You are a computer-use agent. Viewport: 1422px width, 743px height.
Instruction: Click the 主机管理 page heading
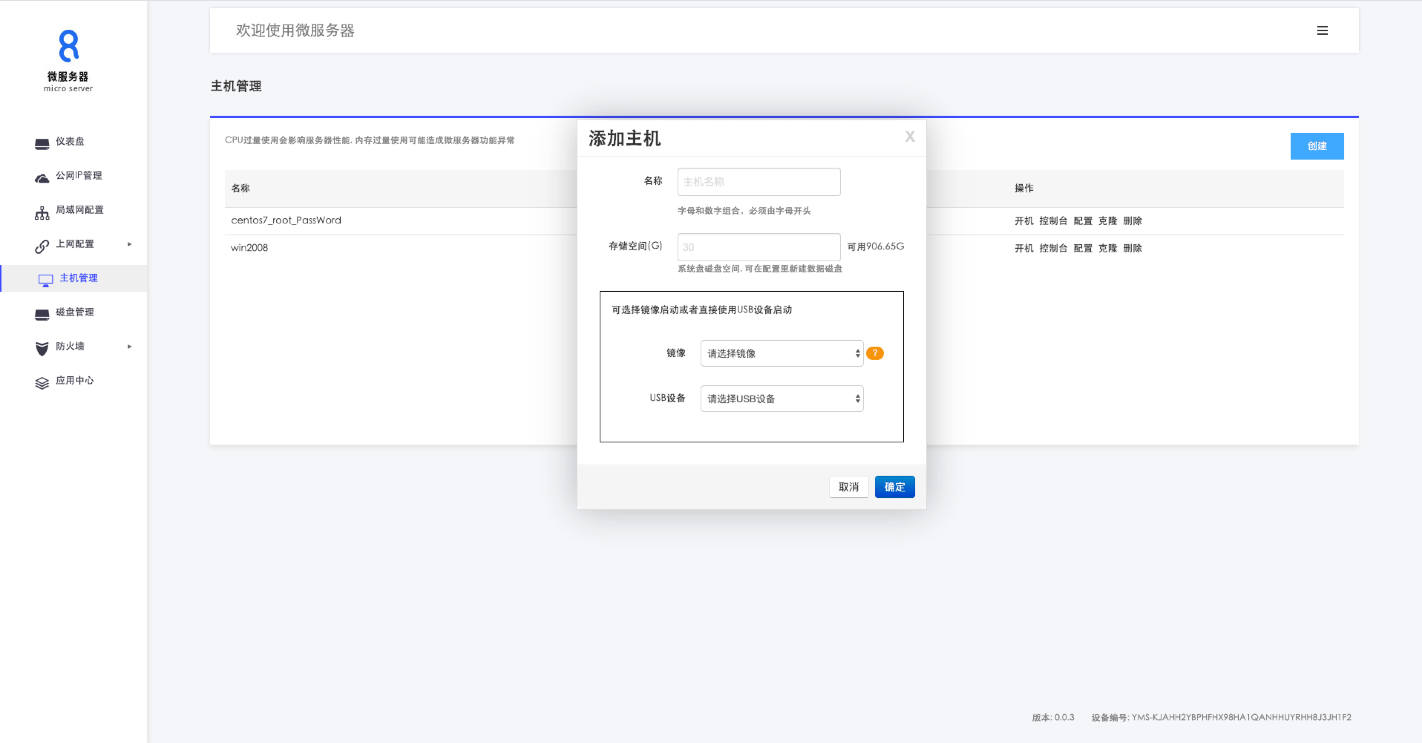pos(236,86)
